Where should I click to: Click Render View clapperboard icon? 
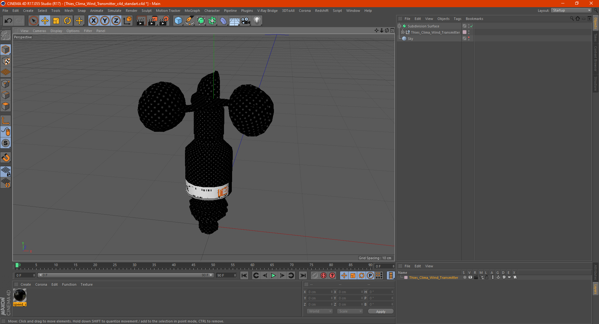click(141, 21)
